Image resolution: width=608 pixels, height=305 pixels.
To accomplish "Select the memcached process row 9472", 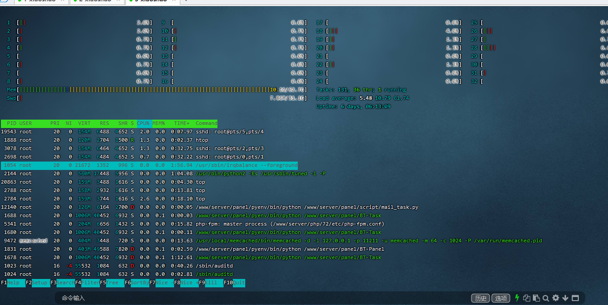I will [x=272, y=241].
